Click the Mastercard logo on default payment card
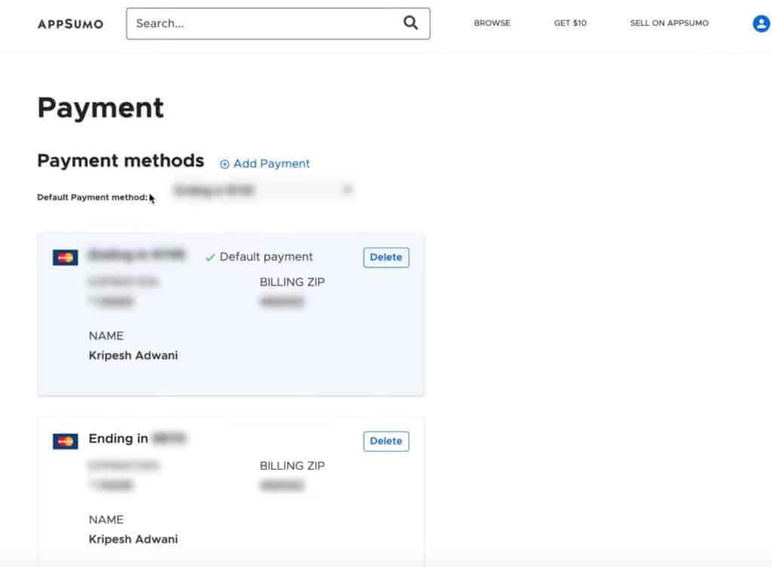This screenshot has width=772, height=567. [x=66, y=258]
